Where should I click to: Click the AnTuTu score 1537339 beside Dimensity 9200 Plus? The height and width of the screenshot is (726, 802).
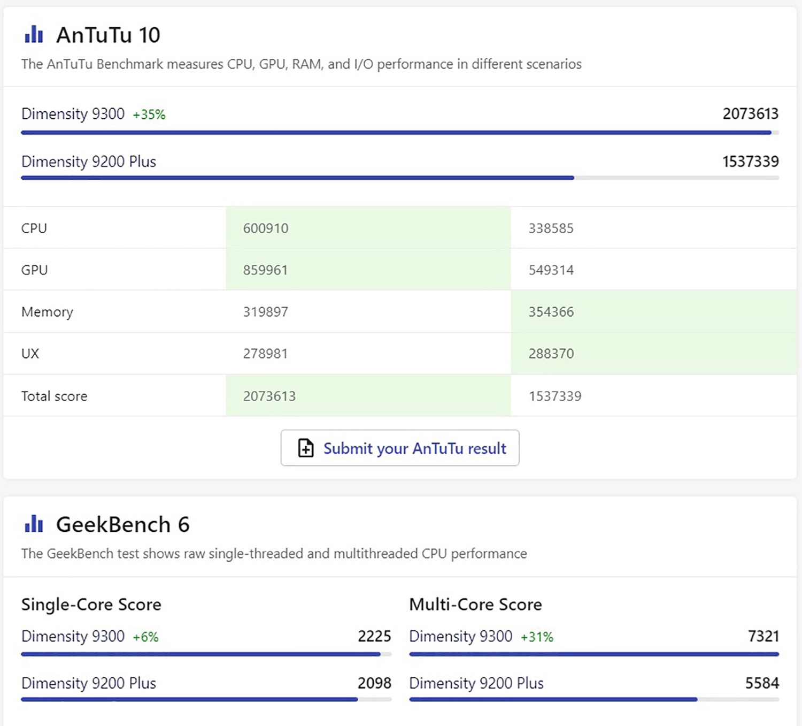click(x=751, y=162)
